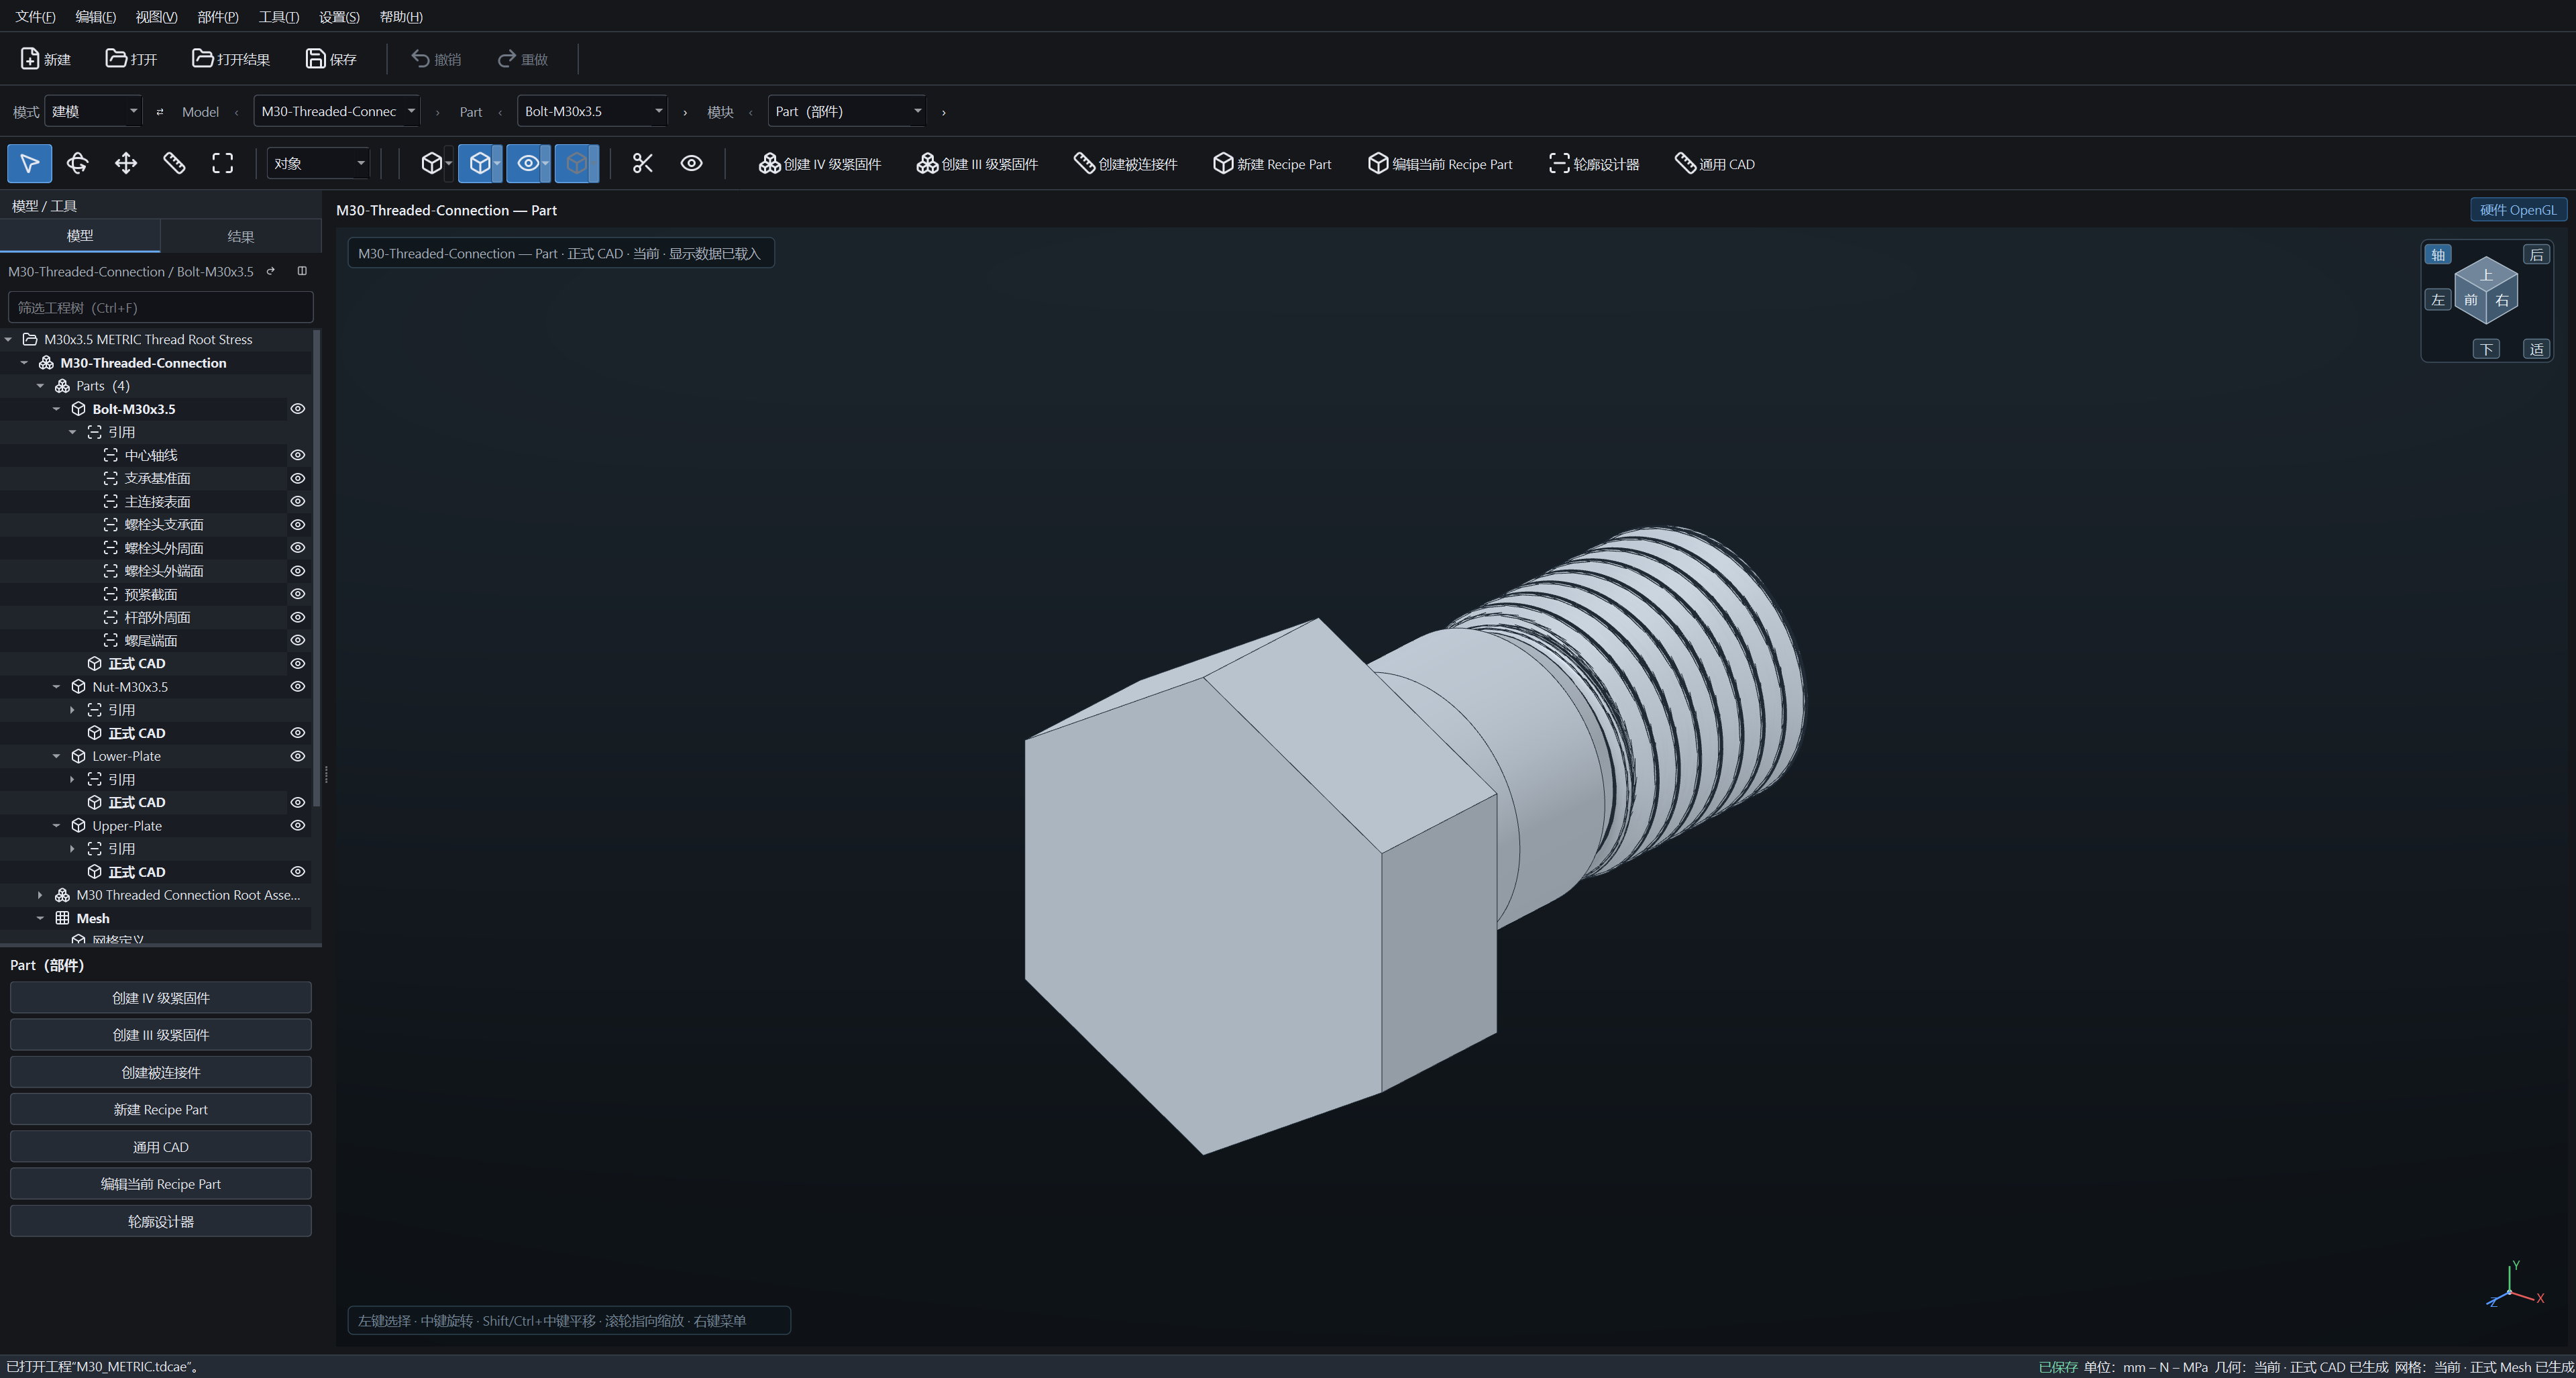This screenshot has width=2576, height=1378.
Task: Activate the rotate view tool
Action: (77, 163)
